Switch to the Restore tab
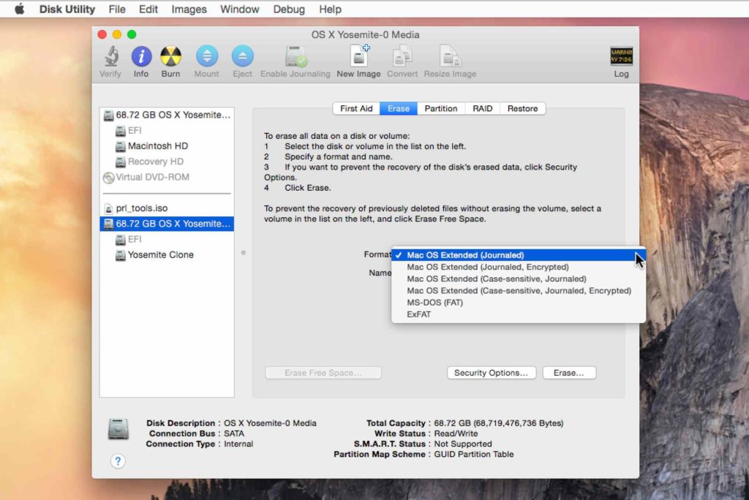Image resolution: width=749 pixels, height=500 pixels. pyautogui.click(x=522, y=108)
